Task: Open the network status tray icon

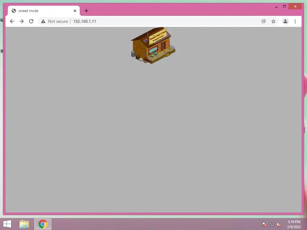Action: click(272, 224)
